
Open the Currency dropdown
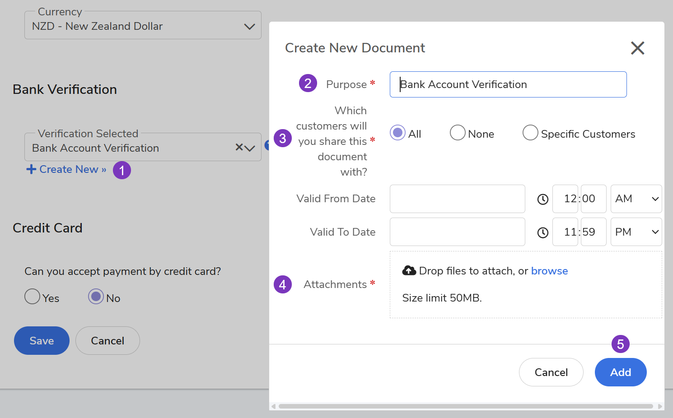coord(249,27)
